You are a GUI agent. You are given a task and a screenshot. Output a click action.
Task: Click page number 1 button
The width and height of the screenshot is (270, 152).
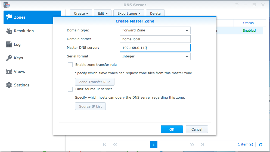154,145
